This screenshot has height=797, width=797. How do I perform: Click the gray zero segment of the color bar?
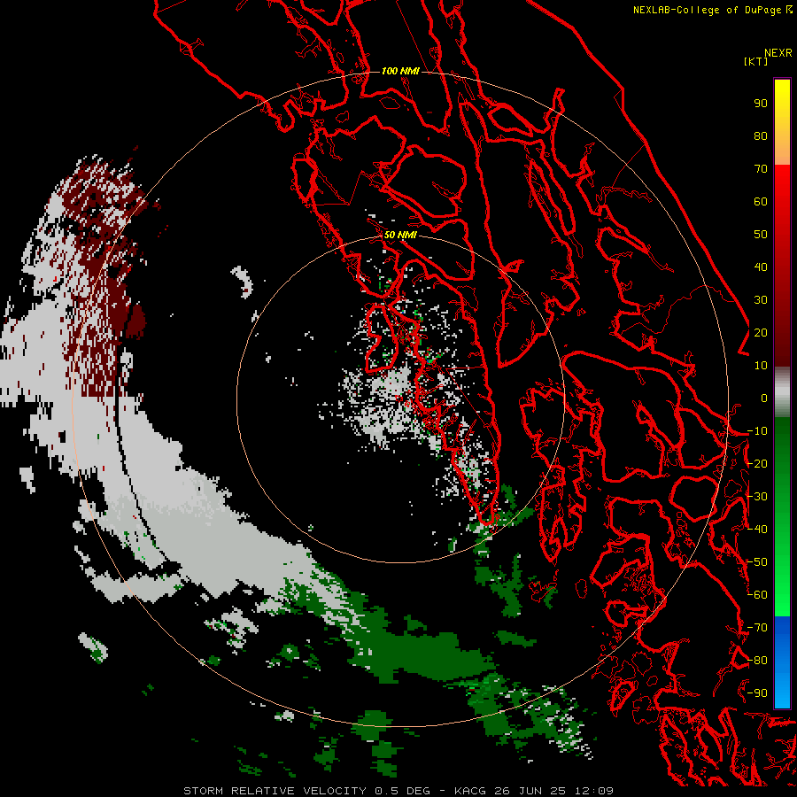pyautogui.click(x=782, y=392)
